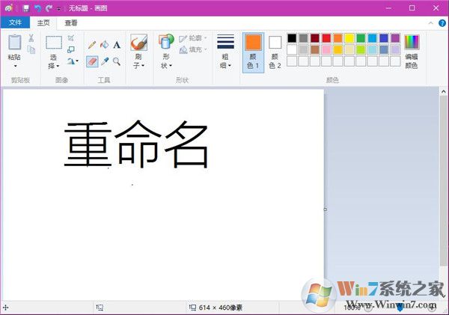
Task: Select the Pencil tool
Action: pyautogui.click(x=92, y=45)
